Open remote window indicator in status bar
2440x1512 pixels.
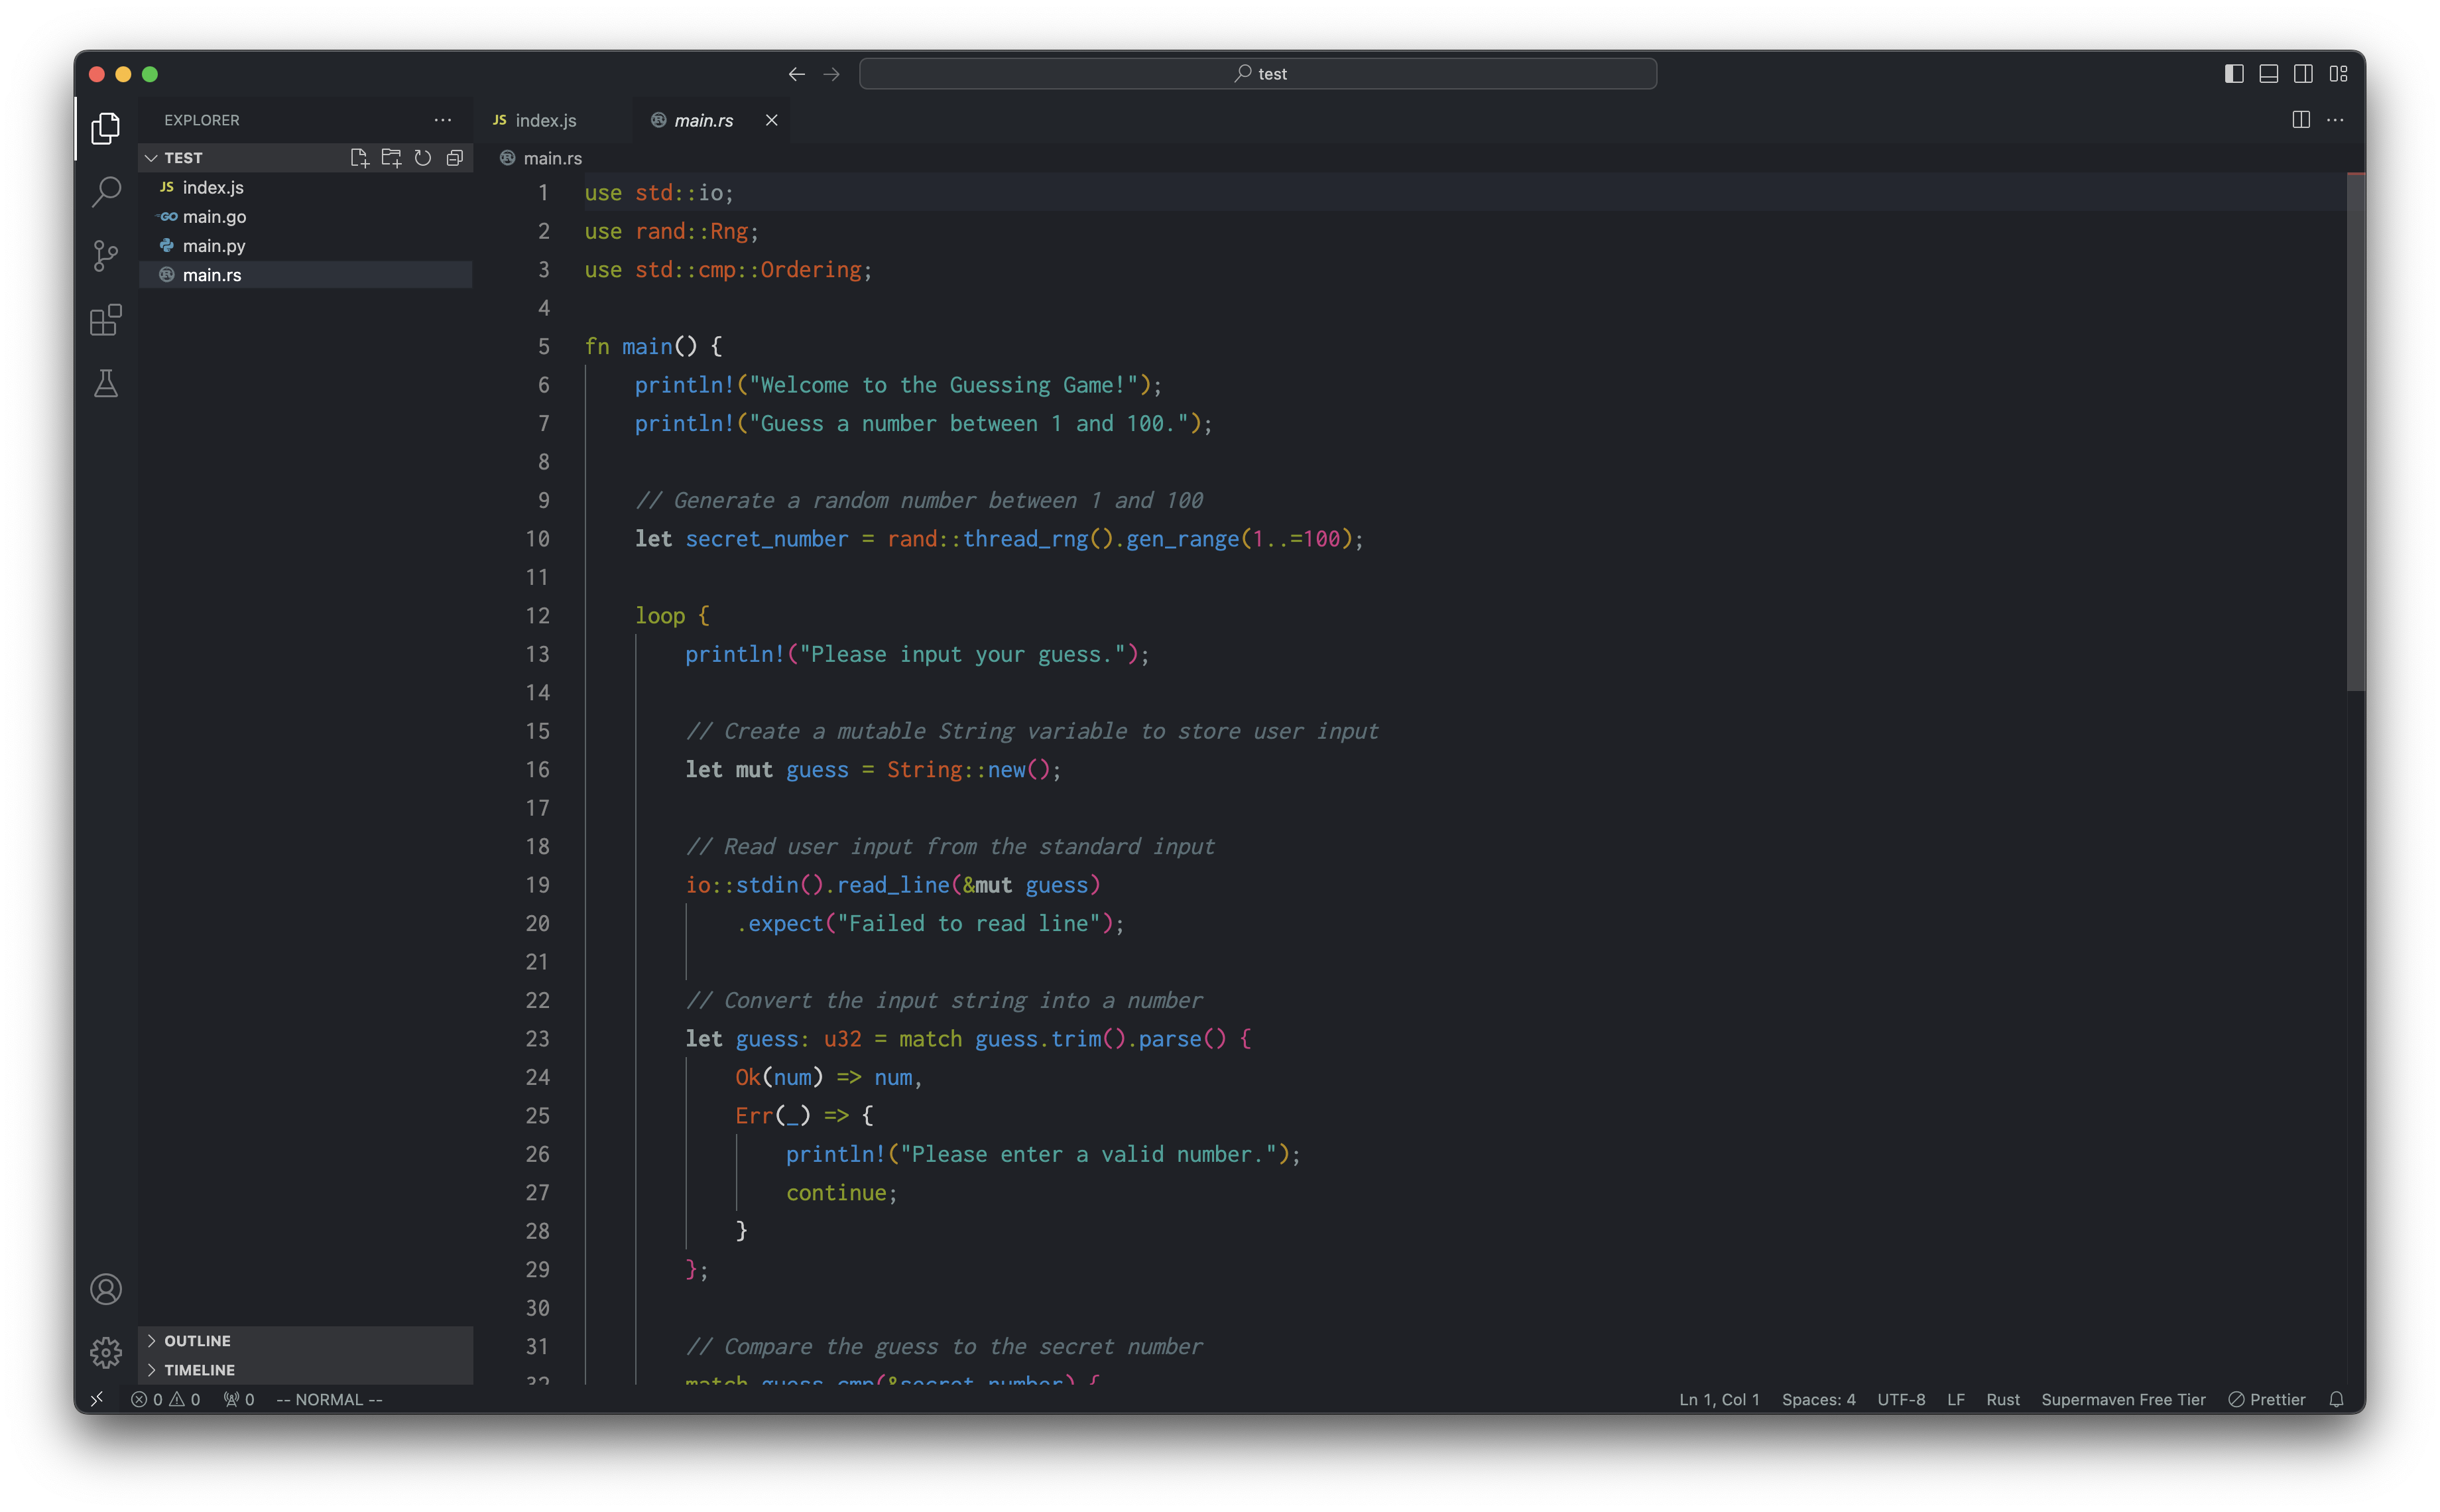point(97,1399)
